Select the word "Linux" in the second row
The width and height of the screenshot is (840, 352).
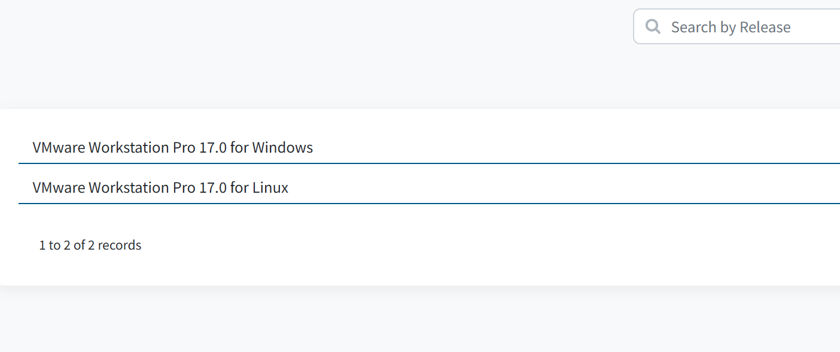tap(270, 188)
